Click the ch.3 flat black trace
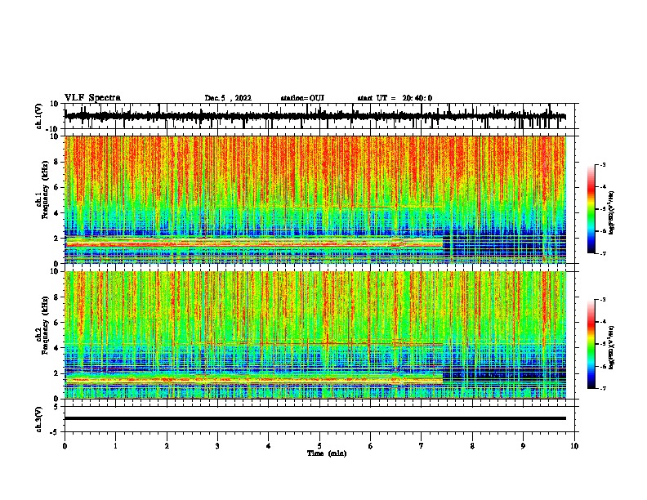 tap(315, 418)
